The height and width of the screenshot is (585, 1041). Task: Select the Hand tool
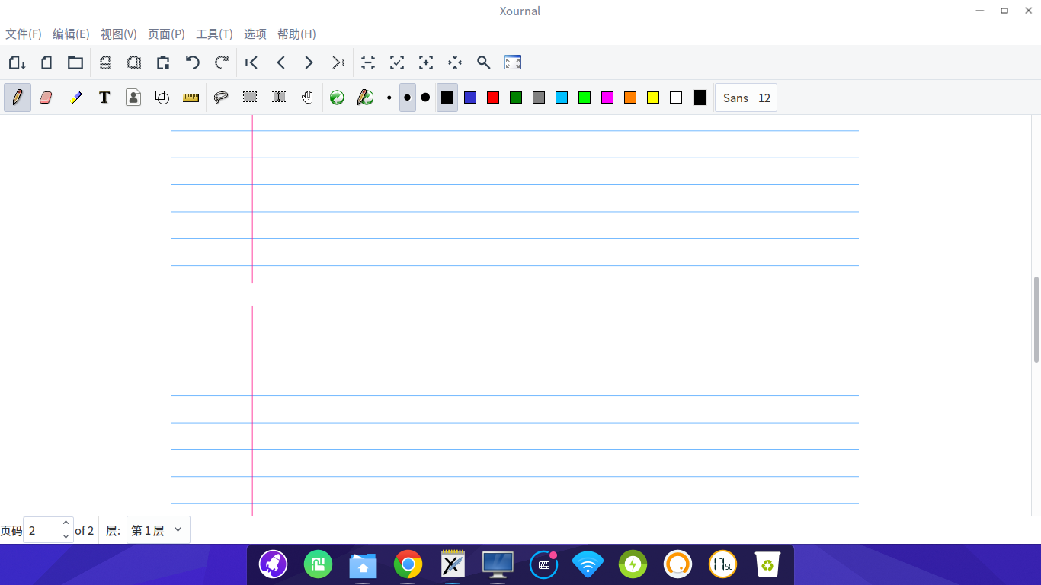click(307, 97)
